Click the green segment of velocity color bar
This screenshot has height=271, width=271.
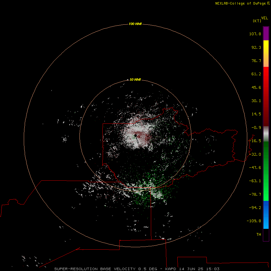tap(266, 171)
